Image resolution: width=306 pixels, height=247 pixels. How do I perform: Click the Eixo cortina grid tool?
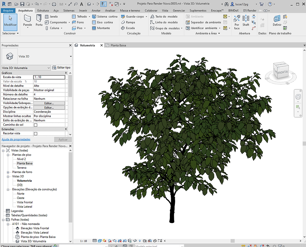click(x=102, y=22)
